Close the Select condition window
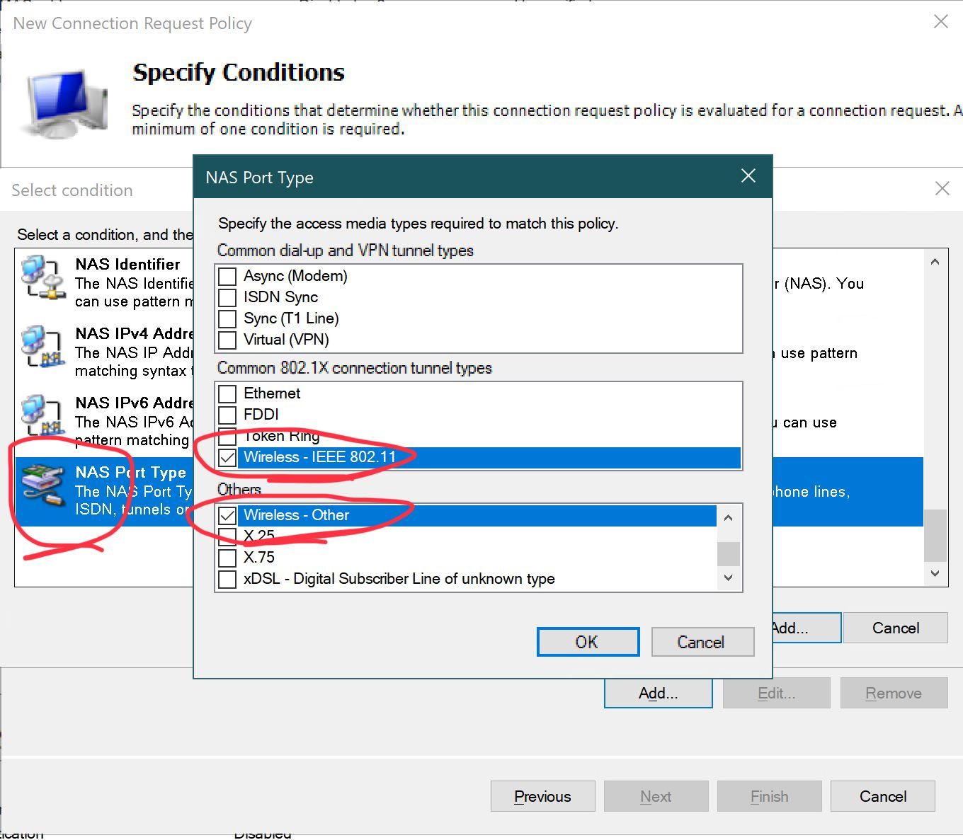This screenshot has height=840, width=963. point(942,189)
